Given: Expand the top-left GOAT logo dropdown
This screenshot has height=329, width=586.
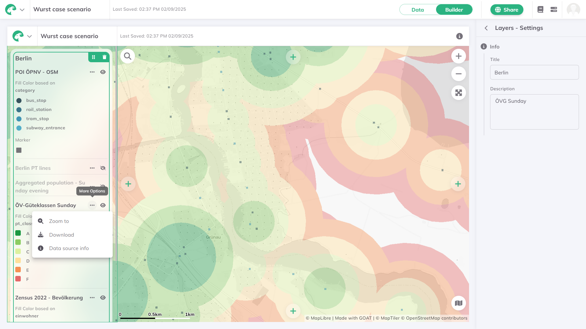Looking at the screenshot, I should (22, 10).
